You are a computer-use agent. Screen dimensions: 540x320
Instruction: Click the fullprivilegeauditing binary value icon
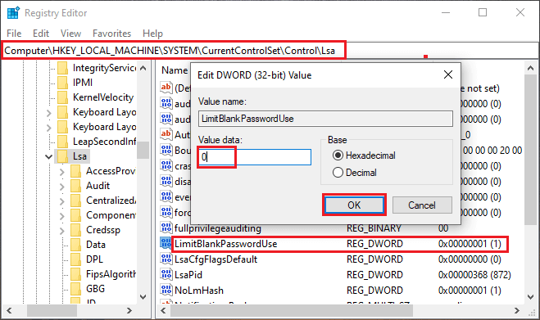click(x=166, y=228)
